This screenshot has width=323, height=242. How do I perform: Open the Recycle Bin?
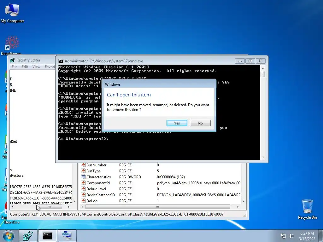pos(307,209)
